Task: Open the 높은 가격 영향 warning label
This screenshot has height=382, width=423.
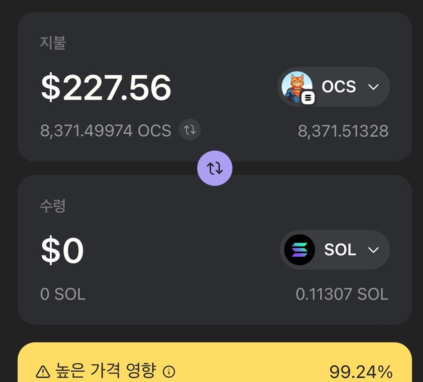Action: 105,371
